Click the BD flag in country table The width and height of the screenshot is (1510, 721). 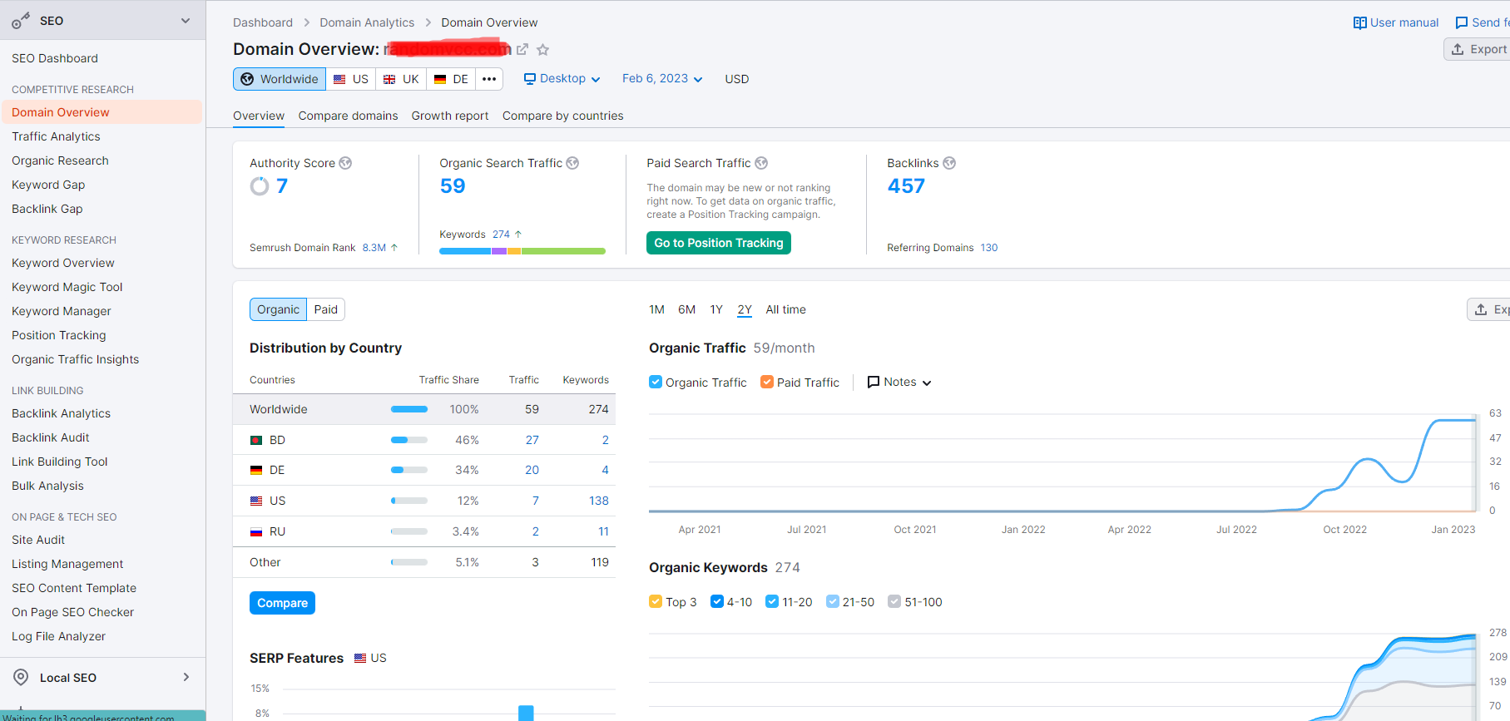pos(256,440)
